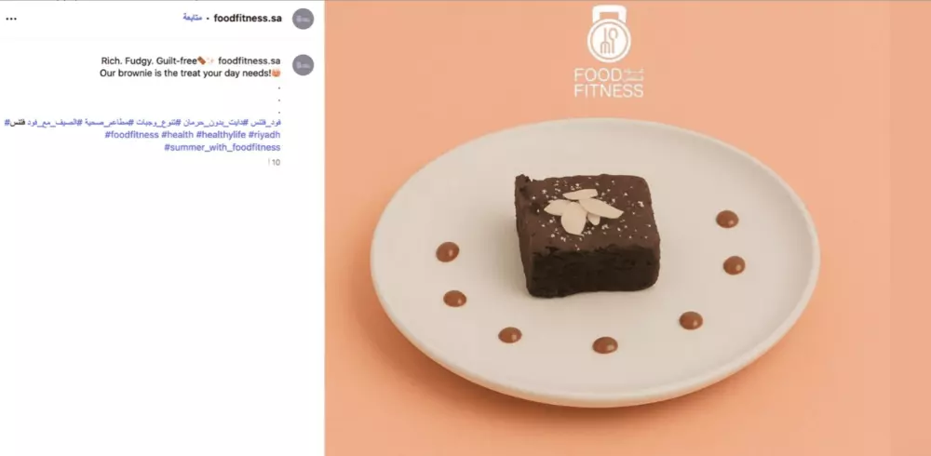Open the Arabic hashtag #دايت_بدون_حرمان
Screen dimensions: 931x456
[x=216, y=122]
